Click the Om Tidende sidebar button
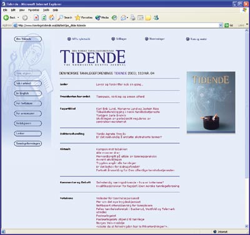 point(28,39)
